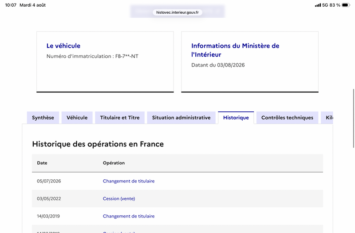Image resolution: width=355 pixels, height=233 pixels.
Task: Select the Situation administrative tab
Action: (x=181, y=118)
